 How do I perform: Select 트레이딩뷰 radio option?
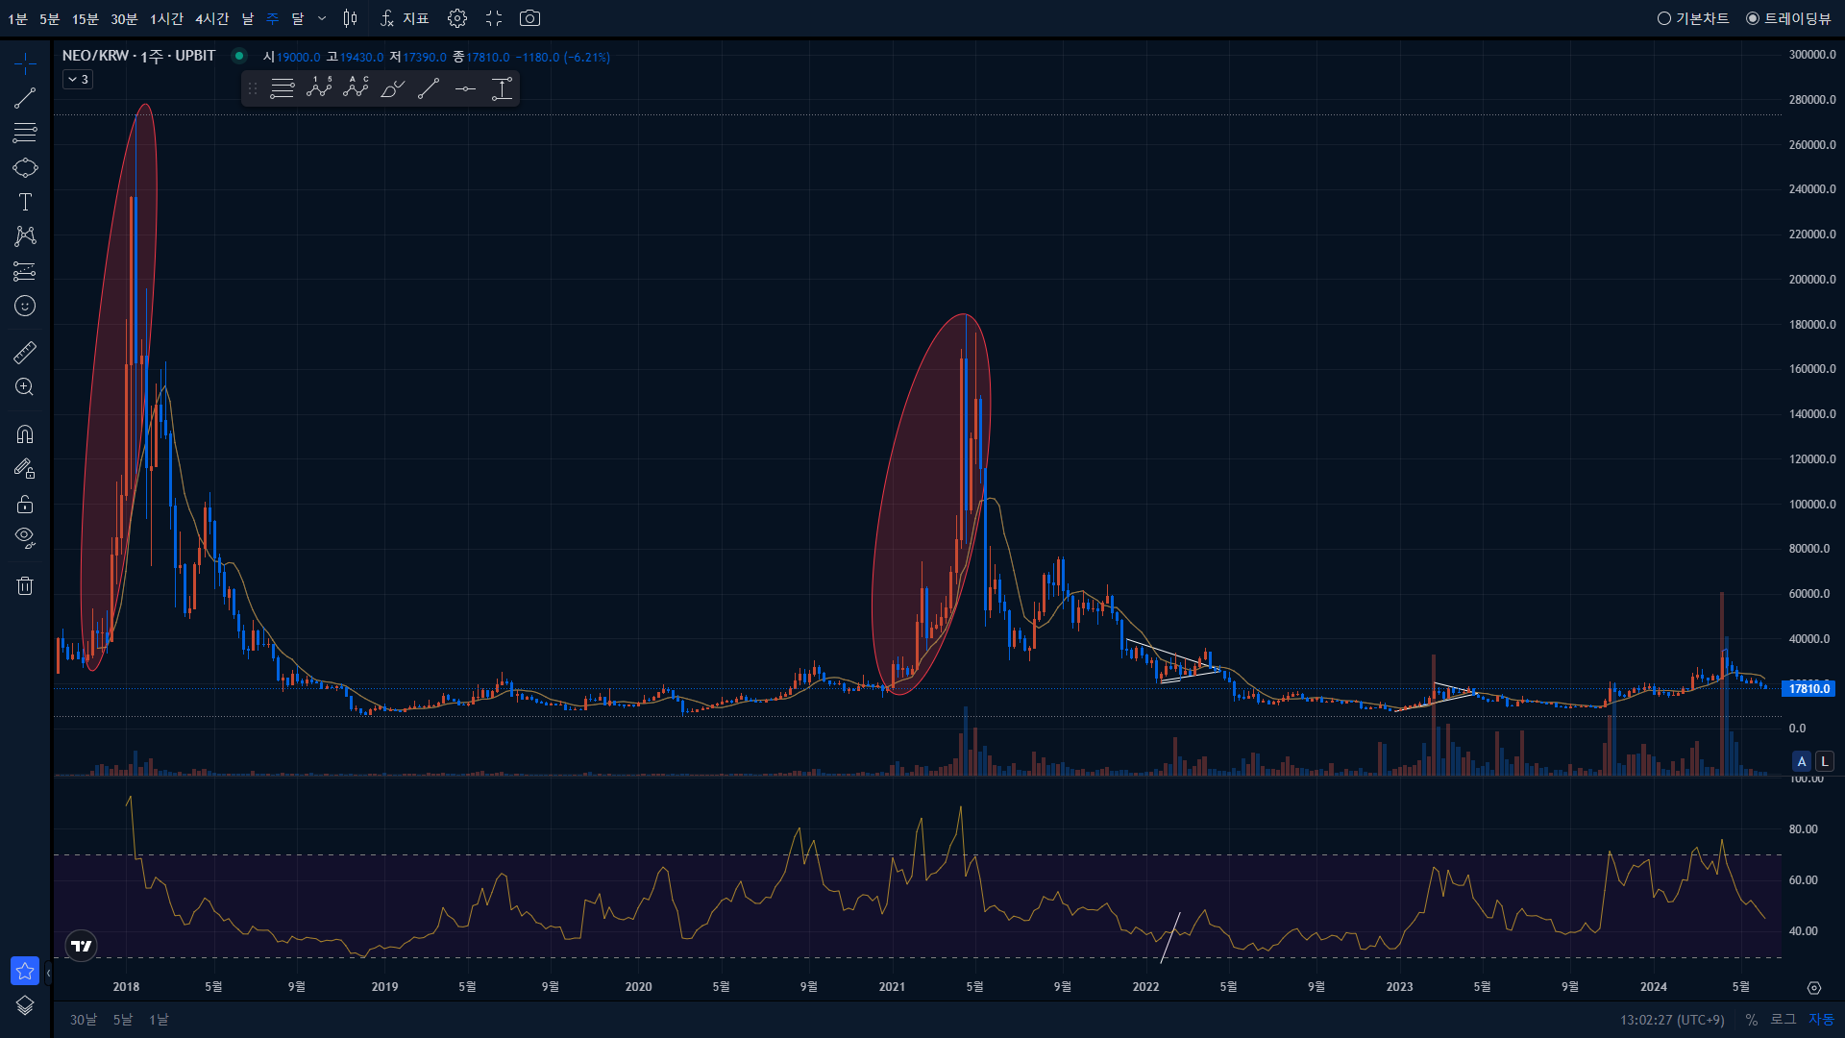(1788, 18)
